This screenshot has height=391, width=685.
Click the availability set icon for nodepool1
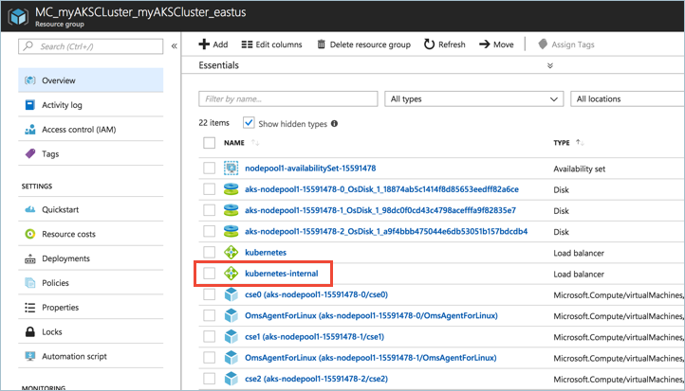pyautogui.click(x=231, y=169)
